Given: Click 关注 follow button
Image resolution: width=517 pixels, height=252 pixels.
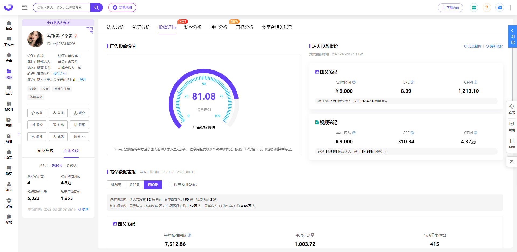Looking at the screenshot, I should click(58, 113).
